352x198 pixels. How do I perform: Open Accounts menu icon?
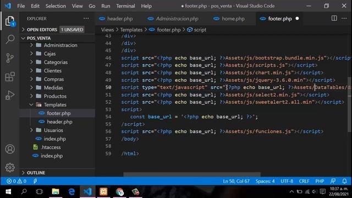(x=10, y=149)
